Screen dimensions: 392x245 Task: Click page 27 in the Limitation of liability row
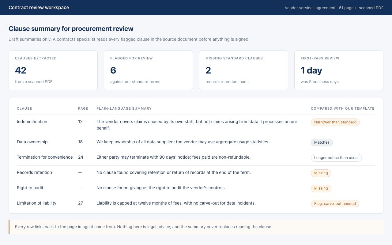81,203
